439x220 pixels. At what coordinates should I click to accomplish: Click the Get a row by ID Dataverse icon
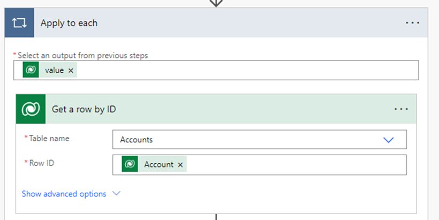[x=31, y=109]
